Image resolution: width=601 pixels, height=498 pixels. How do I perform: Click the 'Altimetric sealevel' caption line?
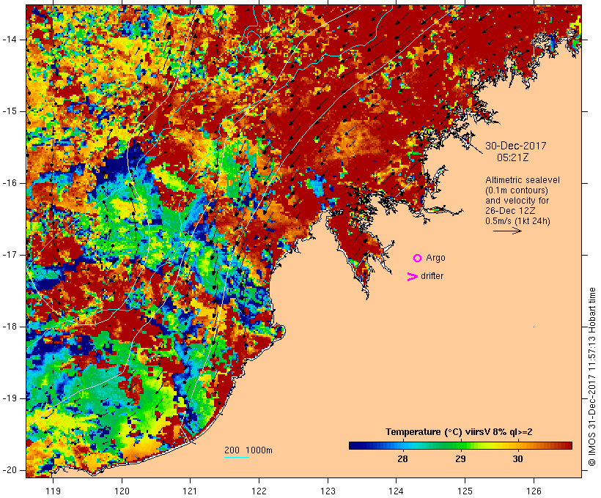coord(523,180)
